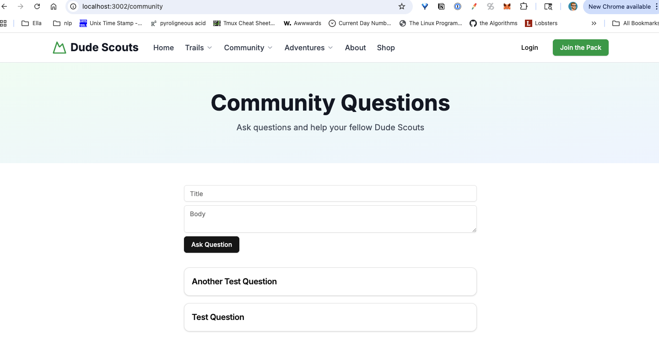Open the Notion extension icon
Viewport: 659px width, 357px height.
441,6
